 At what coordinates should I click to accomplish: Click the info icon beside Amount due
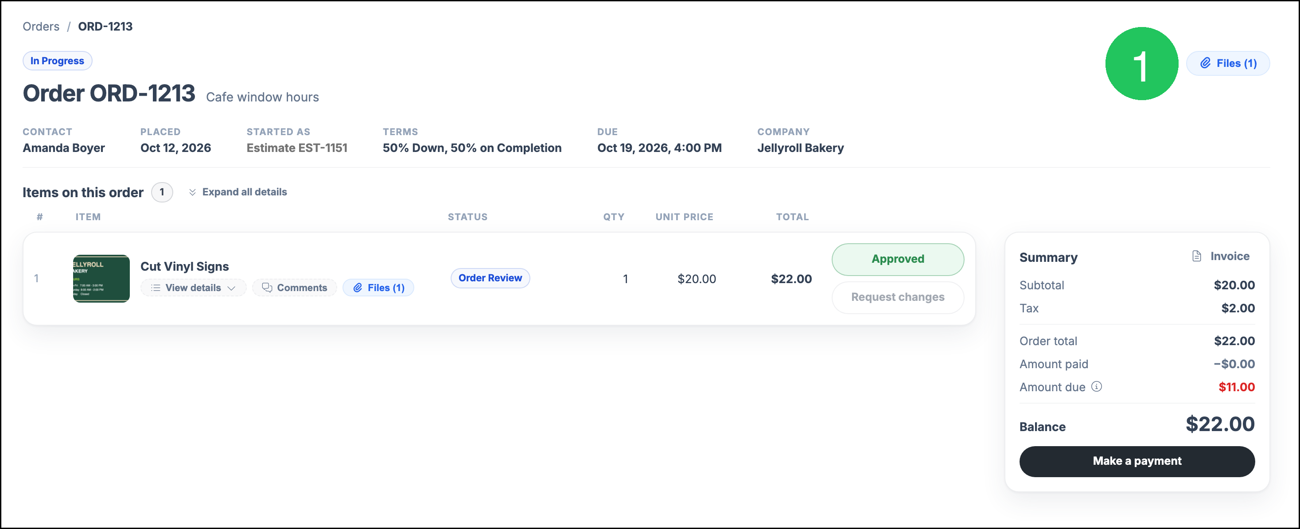coord(1097,387)
